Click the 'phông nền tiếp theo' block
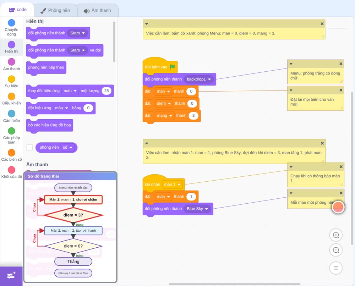The image size is (355, 286). (46, 67)
